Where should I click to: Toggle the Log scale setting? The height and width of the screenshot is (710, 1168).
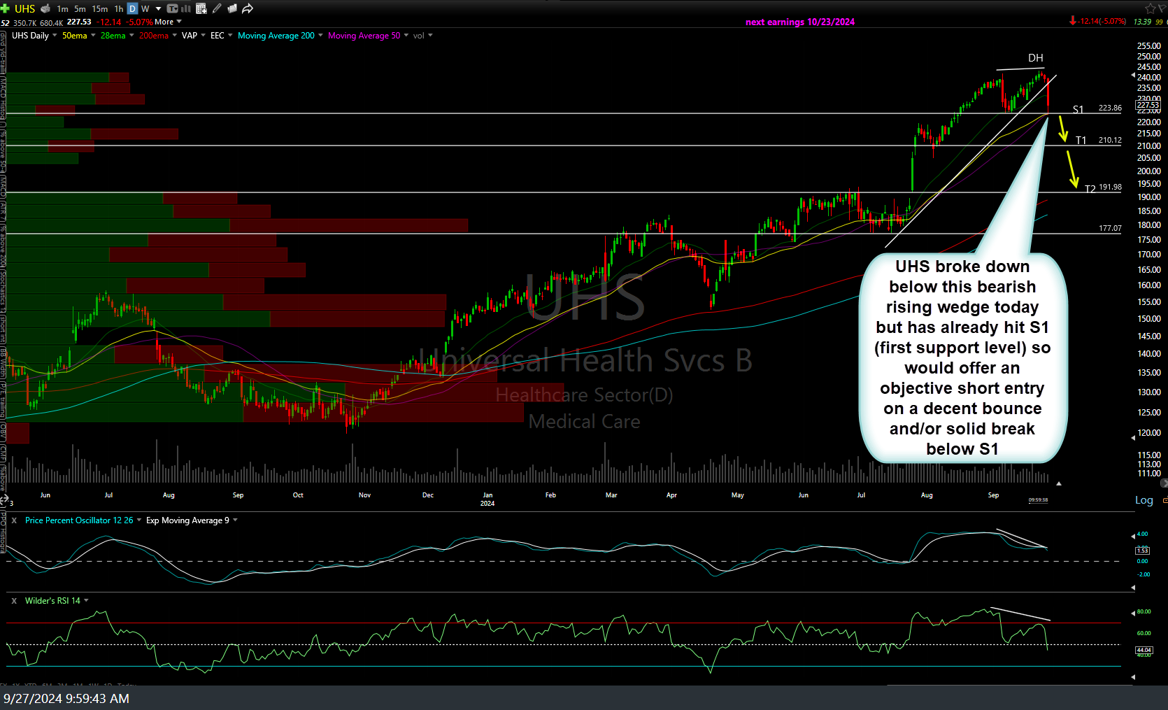tap(1144, 499)
